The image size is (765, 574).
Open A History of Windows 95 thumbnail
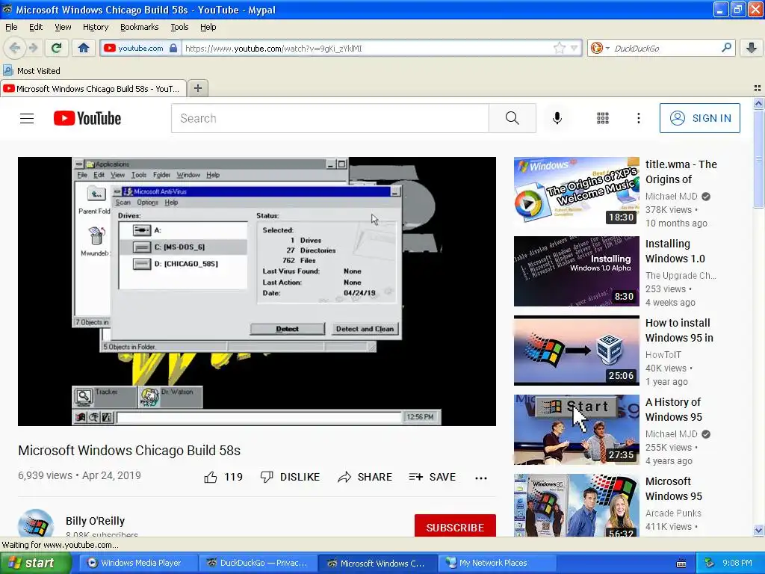(576, 430)
